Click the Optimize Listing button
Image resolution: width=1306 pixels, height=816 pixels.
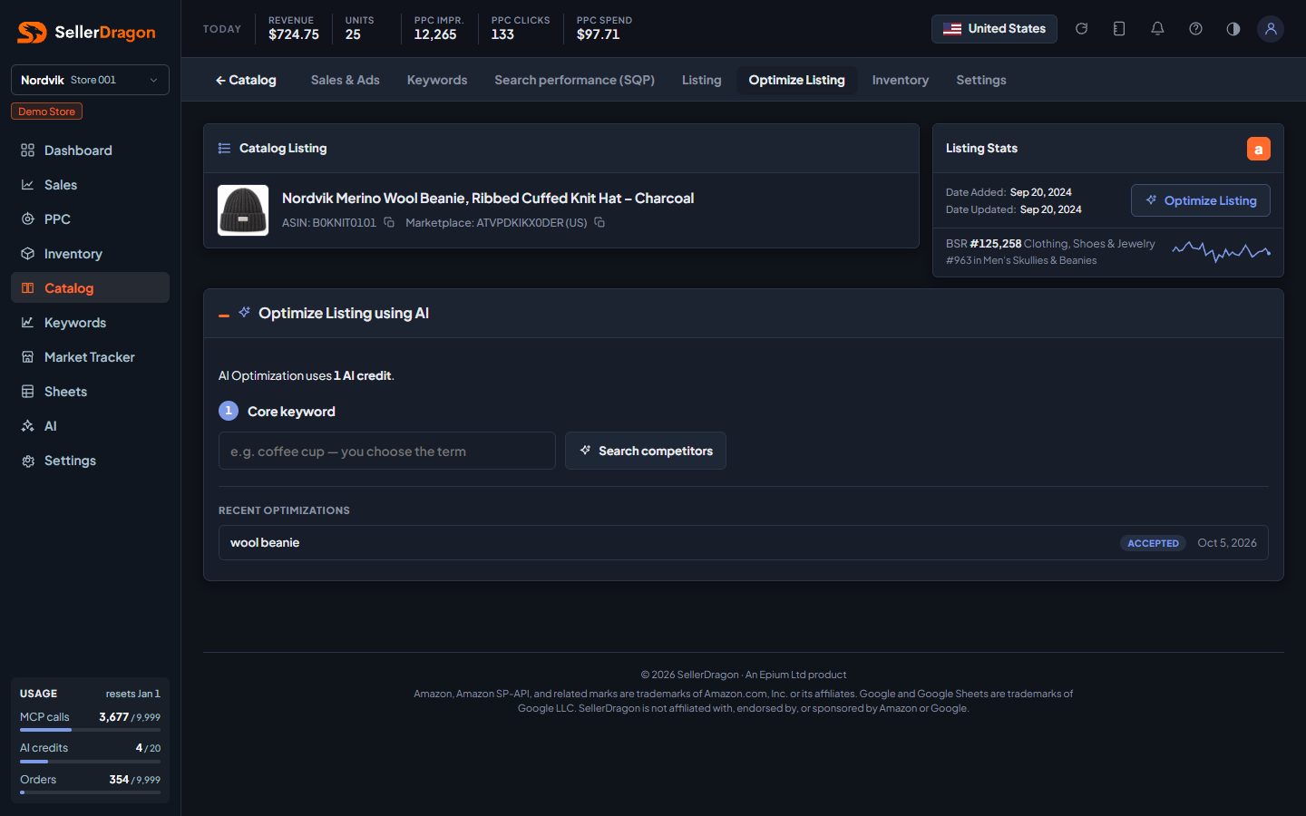coord(1201,200)
